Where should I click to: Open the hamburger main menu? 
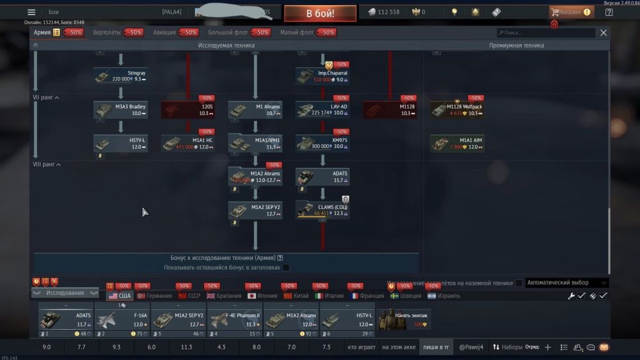point(31,12)
